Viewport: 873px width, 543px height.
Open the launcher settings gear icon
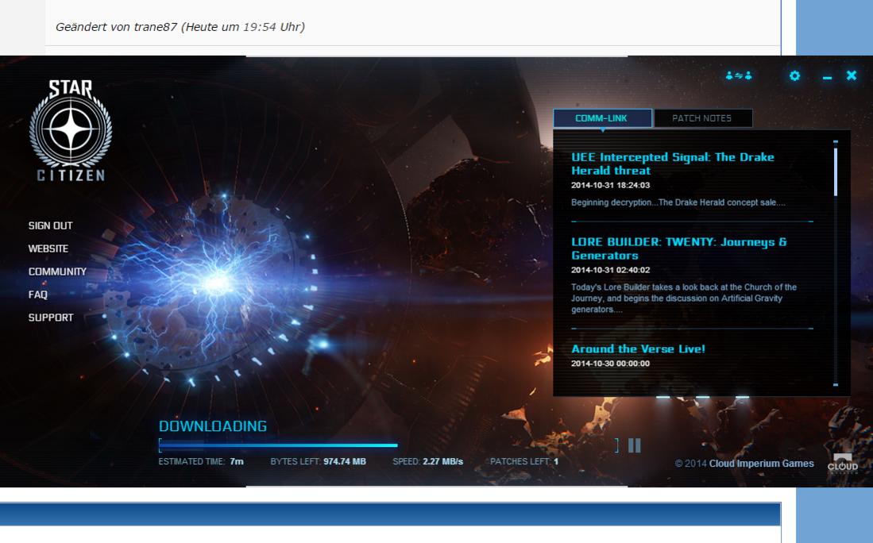794,75
